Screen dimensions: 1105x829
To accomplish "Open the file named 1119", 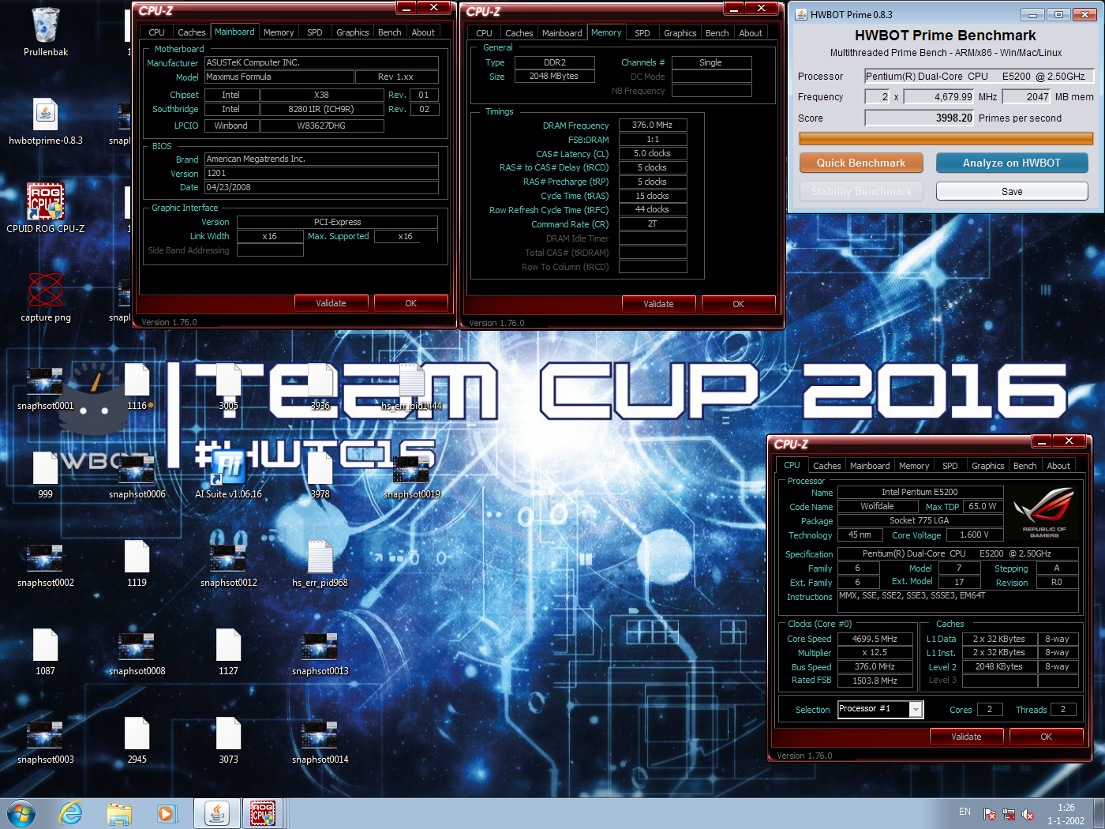I will coord(137,564).
